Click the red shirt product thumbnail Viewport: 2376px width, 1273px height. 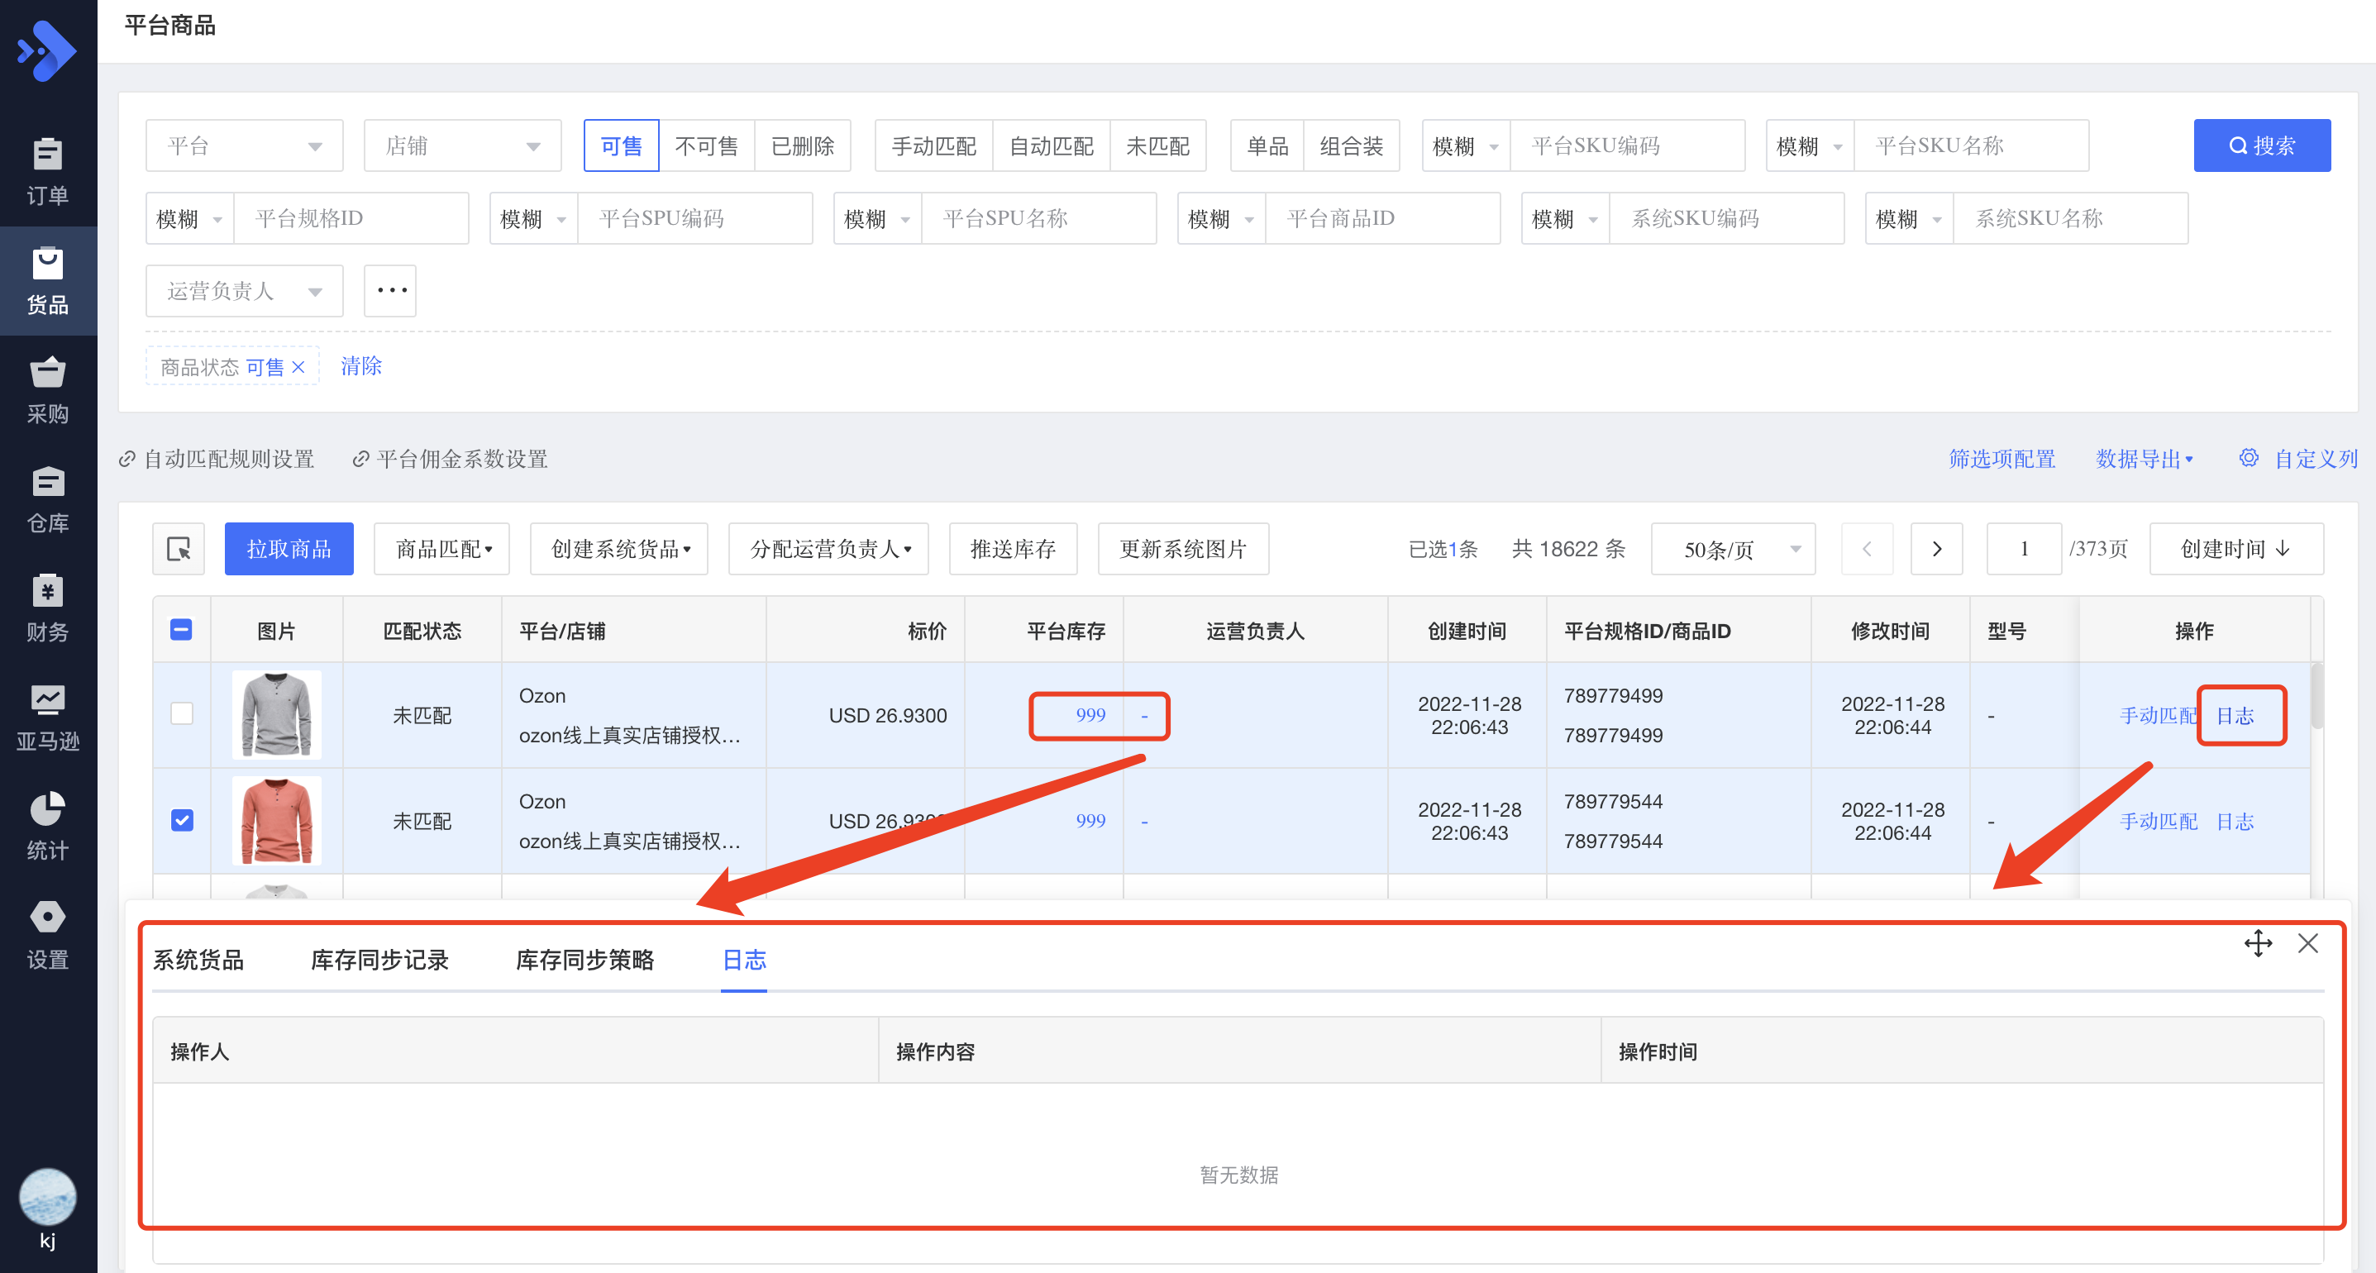[x=277, y=820]
